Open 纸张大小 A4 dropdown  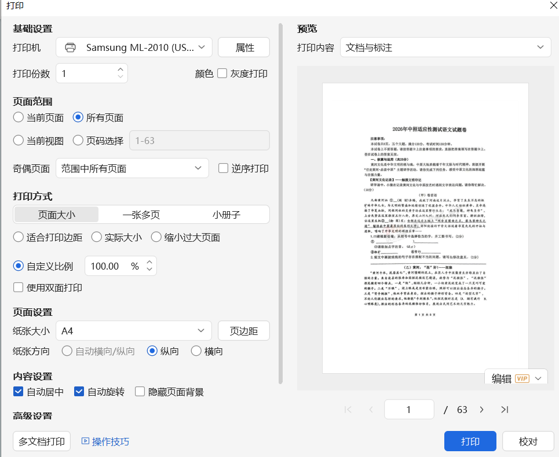(134, 331)
